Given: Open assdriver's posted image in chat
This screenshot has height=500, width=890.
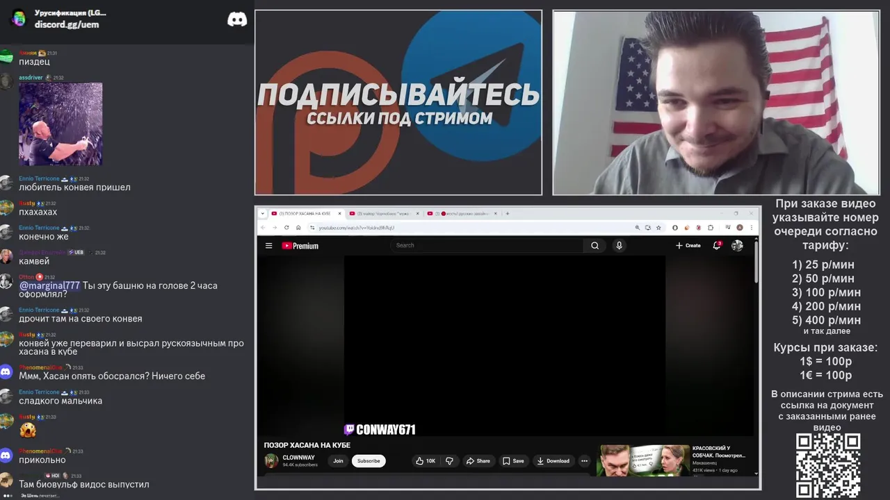Looking at the screenshot, I should click(x=60, y=124).
